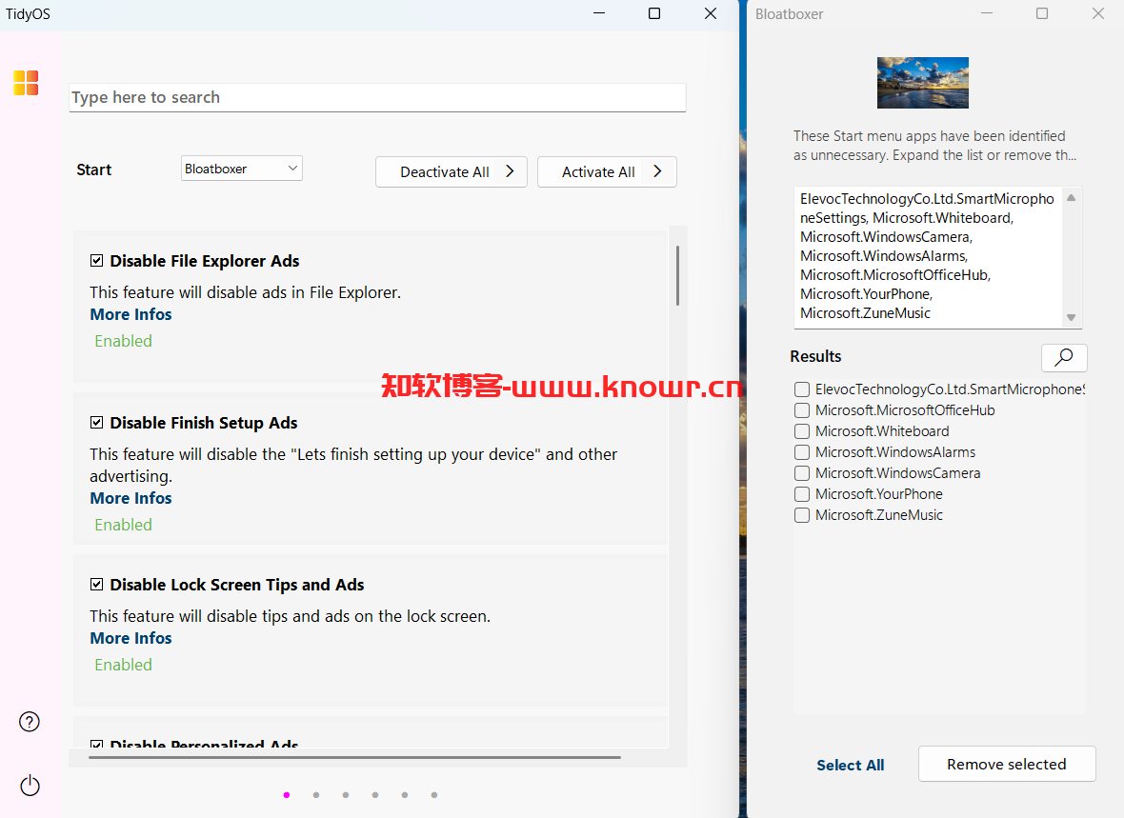The width and height of the screenshot is (1124, 818).
Task: Maximize the TidyOS window
Action: pyautogui.click(x=654, y=13)
